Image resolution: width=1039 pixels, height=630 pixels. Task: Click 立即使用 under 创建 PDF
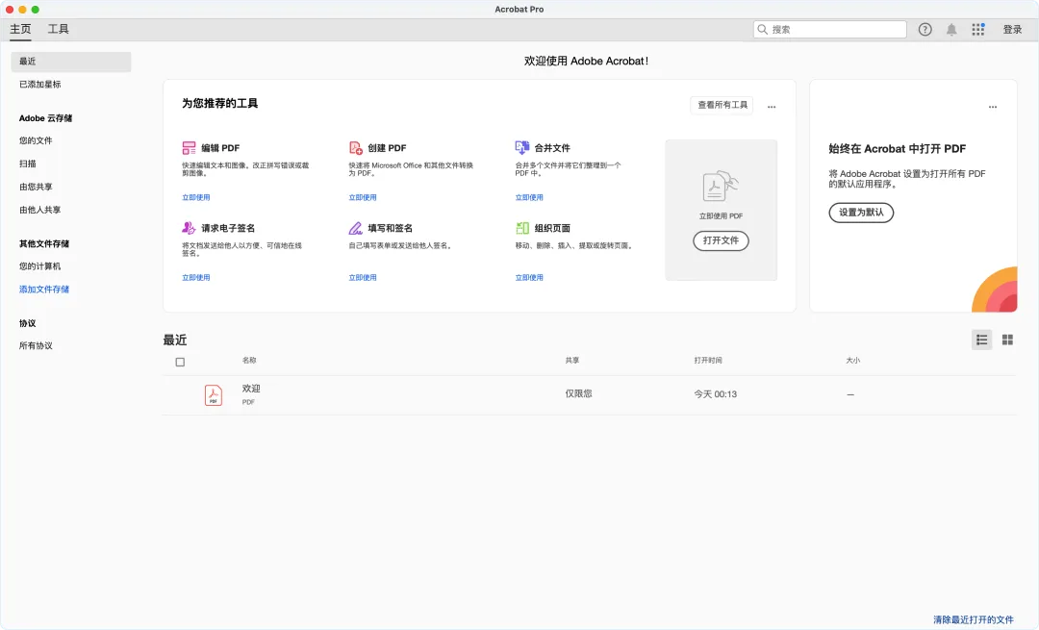tap(363, 197)
